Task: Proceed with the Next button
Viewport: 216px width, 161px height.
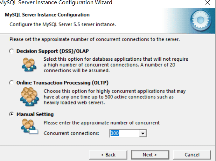Action: click(x=149, y=155)
